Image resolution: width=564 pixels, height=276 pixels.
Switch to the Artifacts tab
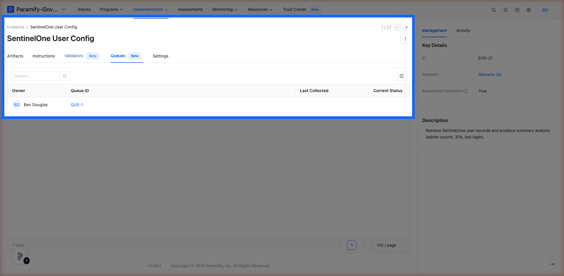pyautogui.click(x=15, y=56)
